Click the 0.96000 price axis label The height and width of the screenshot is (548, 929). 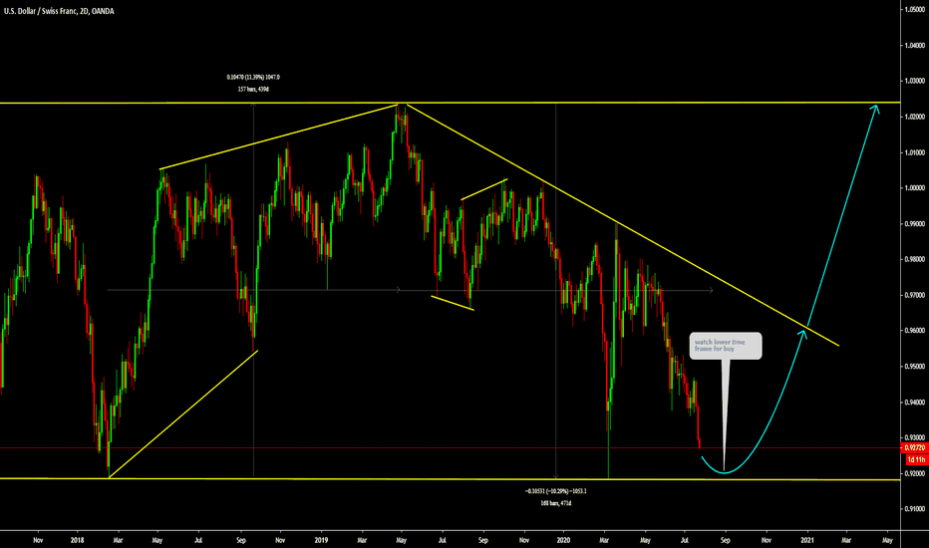(x=915, y=331)
